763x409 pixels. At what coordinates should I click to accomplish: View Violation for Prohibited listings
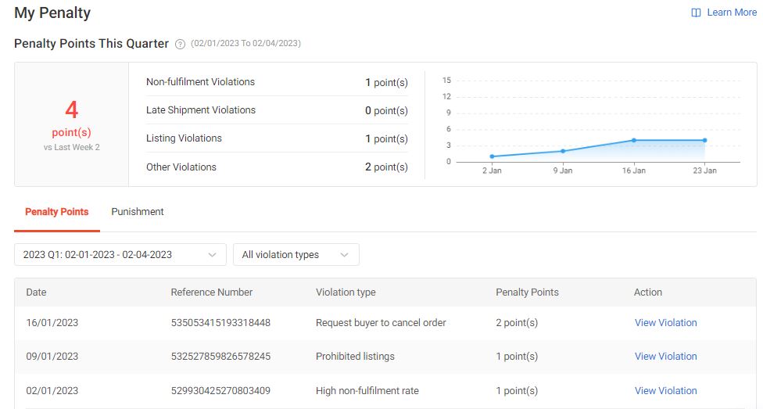pyautogui.click(x=666, y=357)
